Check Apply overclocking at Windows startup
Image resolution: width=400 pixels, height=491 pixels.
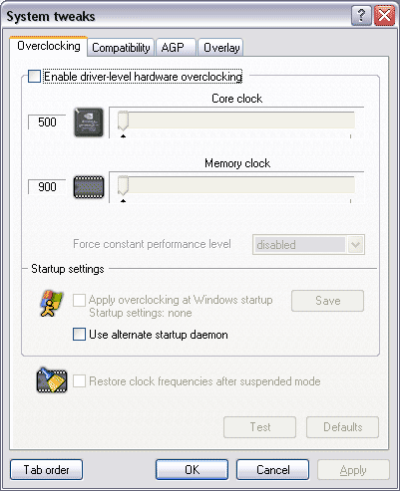[79, 300]
